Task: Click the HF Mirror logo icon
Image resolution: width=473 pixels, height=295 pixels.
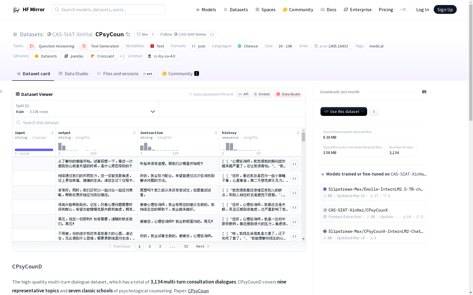Action: click(16, 10)
